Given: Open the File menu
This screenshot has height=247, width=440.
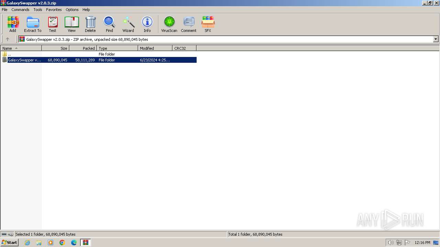Looking at the screenshot, I should pyautogui.click(x=4, y=10).
